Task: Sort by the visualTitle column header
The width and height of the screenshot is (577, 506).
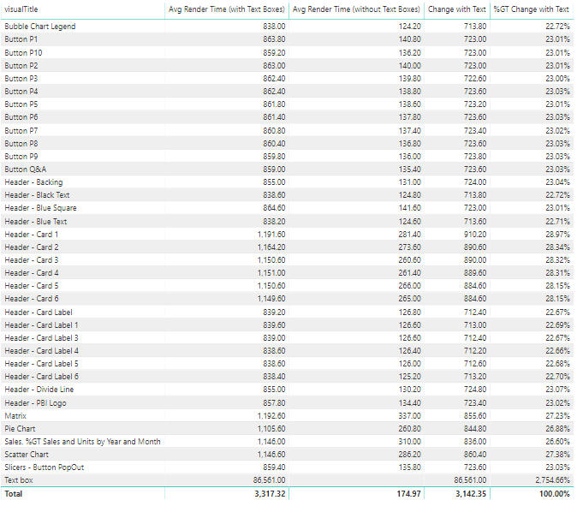Action: 21,9
